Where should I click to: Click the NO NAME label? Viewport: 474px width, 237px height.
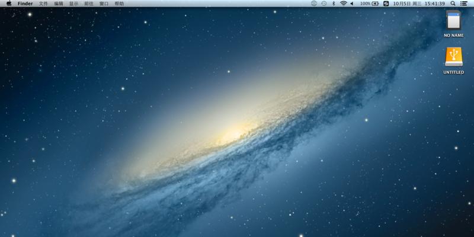(x=454, y=36)
